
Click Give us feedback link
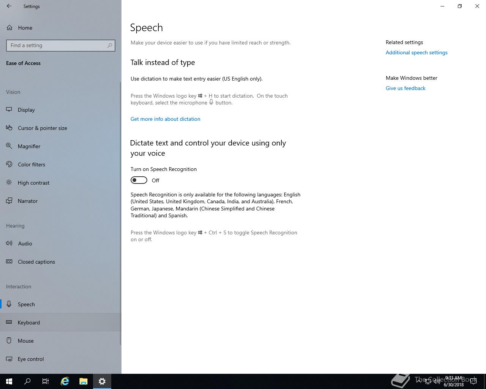(x=406, y=88)
